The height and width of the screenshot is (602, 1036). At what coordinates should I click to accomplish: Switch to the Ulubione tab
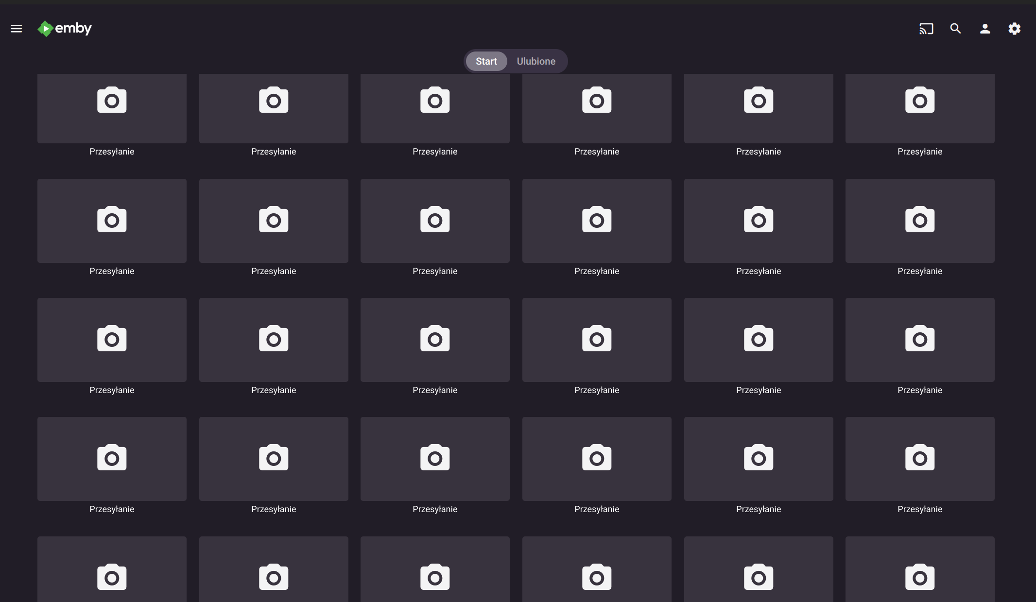pyautogui.click(x=536, y=61)
